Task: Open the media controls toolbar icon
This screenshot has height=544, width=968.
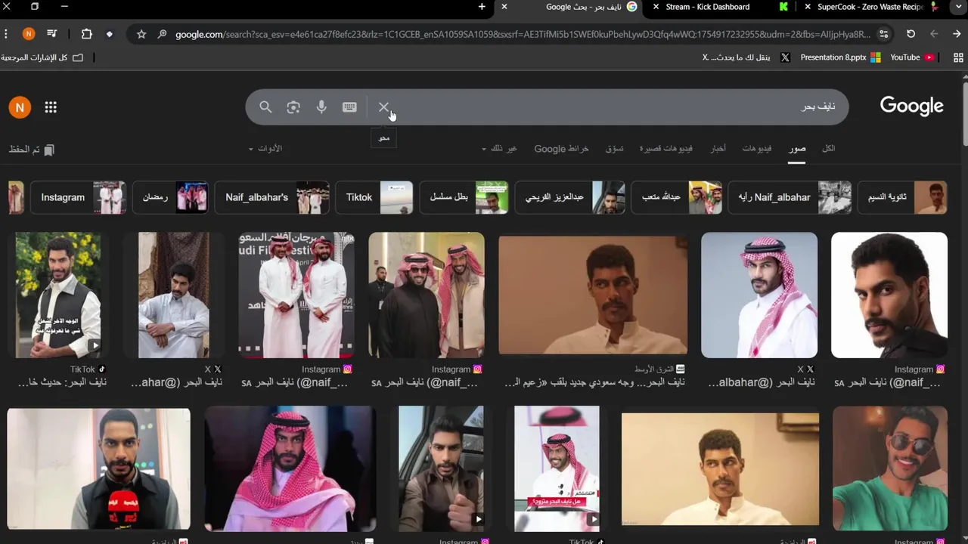Action: (52, 34)
